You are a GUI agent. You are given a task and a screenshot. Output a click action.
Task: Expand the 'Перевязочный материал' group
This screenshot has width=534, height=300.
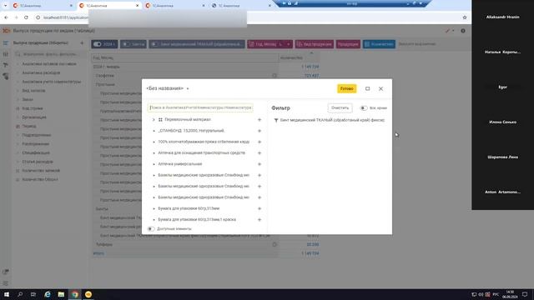point(154,120)
